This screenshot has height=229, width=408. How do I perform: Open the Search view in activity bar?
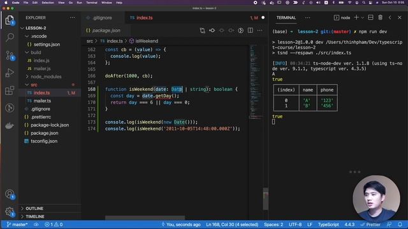click(x=10, y=37)
